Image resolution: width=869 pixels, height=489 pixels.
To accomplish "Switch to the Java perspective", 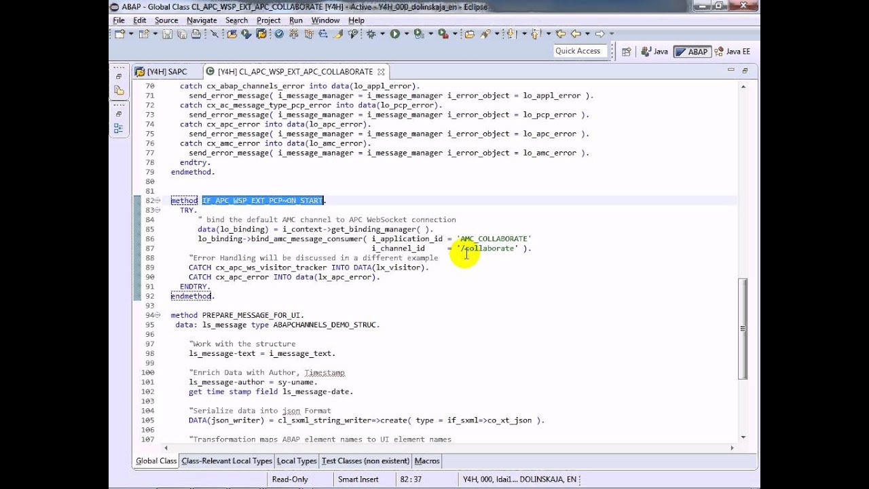I will pos(654,52).
